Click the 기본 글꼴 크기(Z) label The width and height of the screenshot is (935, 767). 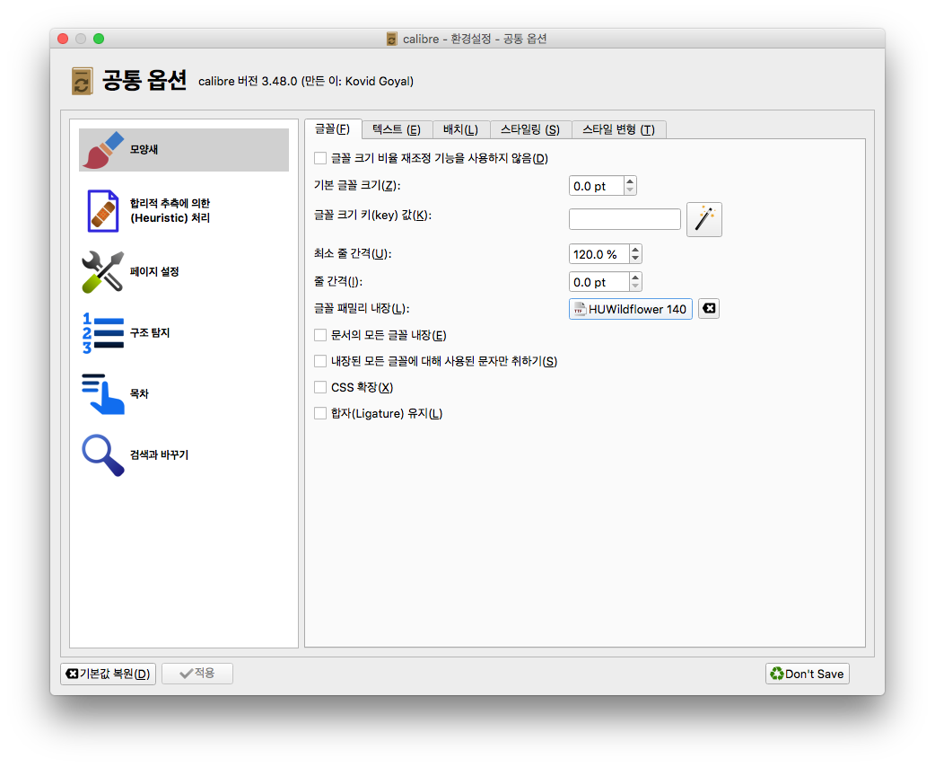point(357,186)
